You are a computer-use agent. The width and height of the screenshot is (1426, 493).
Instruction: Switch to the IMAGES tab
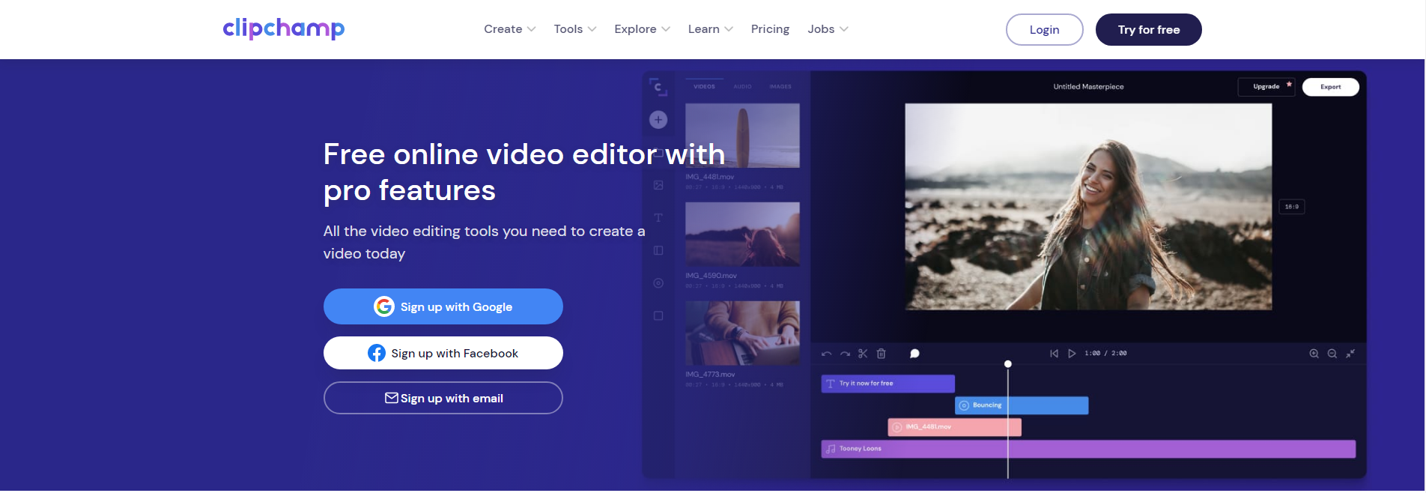[x=780, y=86]
